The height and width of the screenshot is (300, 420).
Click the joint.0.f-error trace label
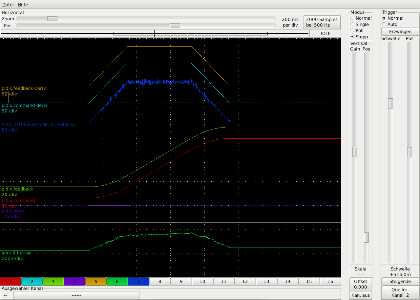(x=16, y=253)
